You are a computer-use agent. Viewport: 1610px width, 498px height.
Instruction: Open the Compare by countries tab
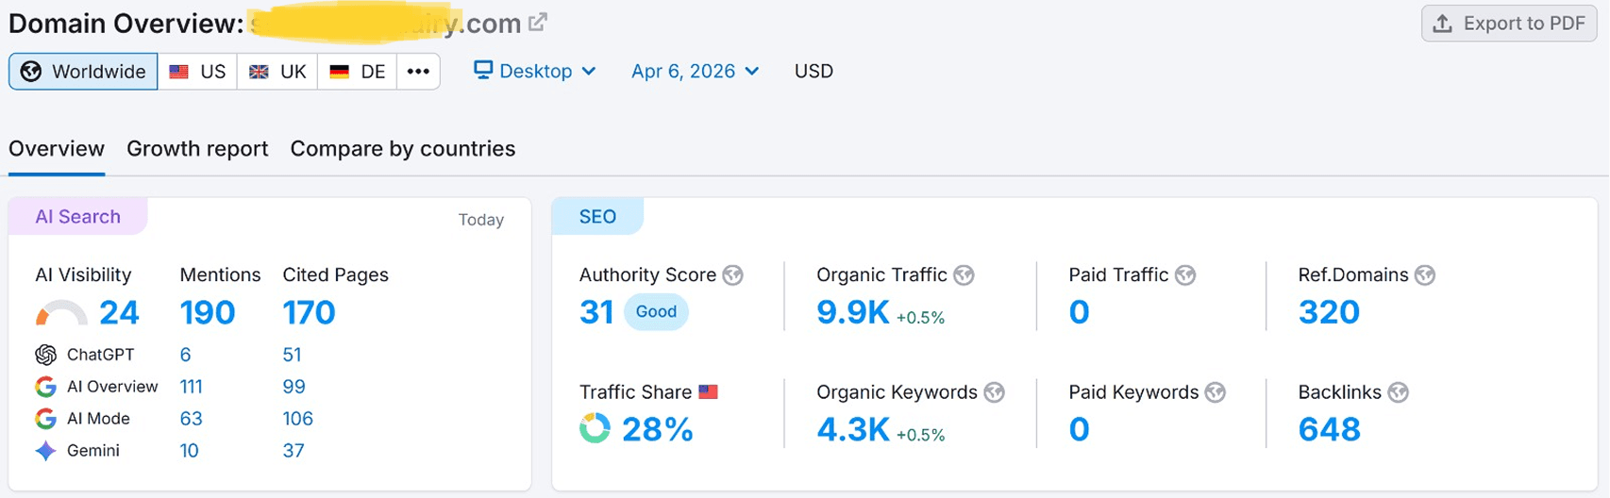tap(403, 149)
